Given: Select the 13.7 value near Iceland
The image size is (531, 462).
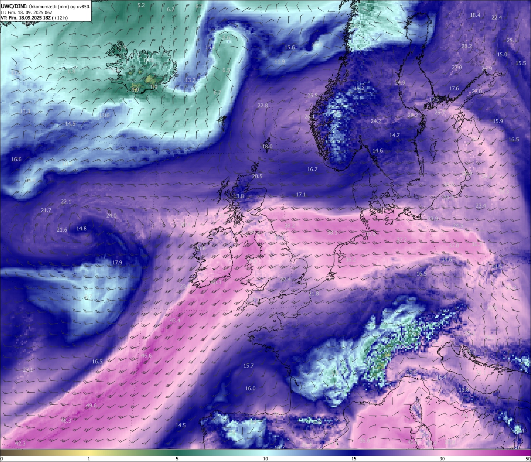Looking at the screenshot, I should [x=190, y=80].
